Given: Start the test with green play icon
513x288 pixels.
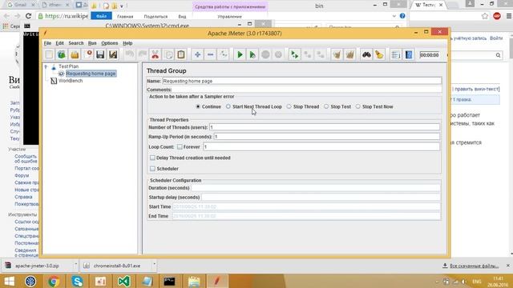Looking at the screenshot, I should point(240,54).
